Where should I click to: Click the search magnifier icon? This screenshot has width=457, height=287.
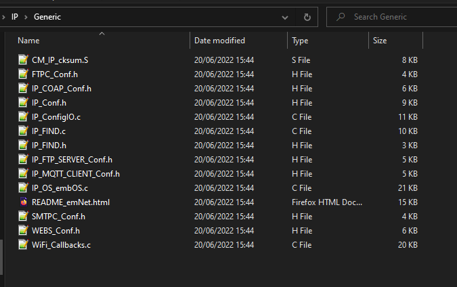[x=341, y=17]
